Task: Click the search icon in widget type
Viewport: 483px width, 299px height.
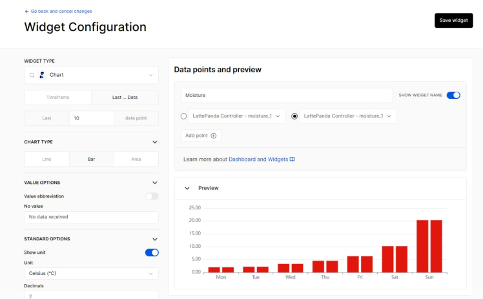Action: point(32,75)
